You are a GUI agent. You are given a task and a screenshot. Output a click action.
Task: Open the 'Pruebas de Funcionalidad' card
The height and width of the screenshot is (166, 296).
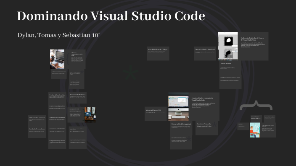click(57, 98)
